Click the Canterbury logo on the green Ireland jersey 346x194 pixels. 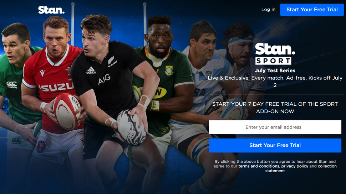pyautogui.click(x=12, y=85)
